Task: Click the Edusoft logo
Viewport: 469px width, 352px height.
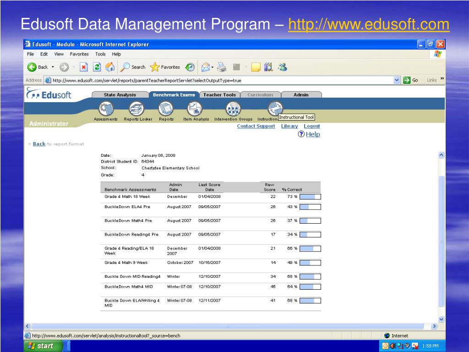Action: 49,93
